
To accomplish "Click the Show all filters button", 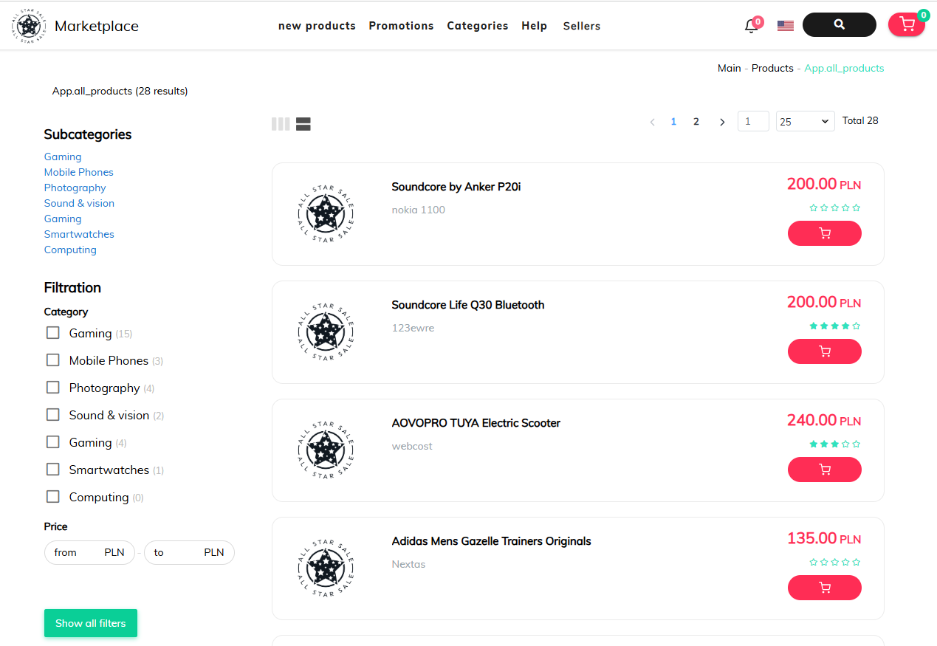I will [x=91, y=623].
